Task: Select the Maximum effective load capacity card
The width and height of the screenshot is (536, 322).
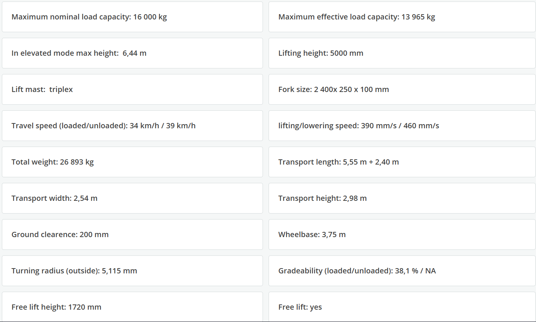Action: 402,17
